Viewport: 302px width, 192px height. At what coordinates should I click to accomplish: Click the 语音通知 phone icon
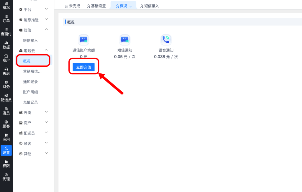pos(166,40)
